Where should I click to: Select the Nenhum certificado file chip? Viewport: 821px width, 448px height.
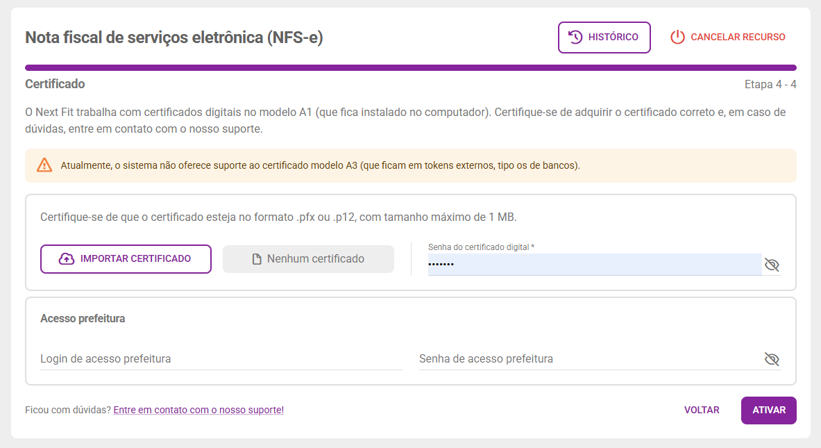(308, 259)
